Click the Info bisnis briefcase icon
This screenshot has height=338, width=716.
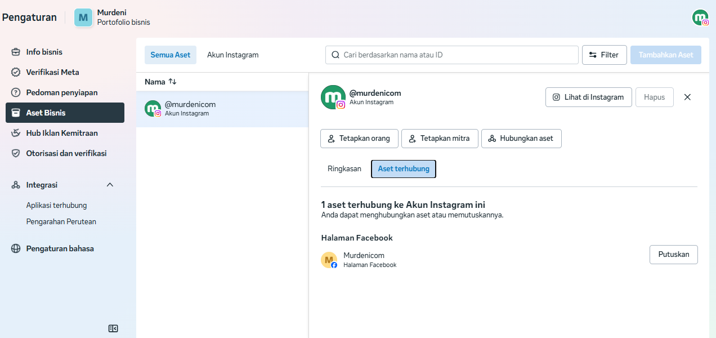(x=16, y=52)
